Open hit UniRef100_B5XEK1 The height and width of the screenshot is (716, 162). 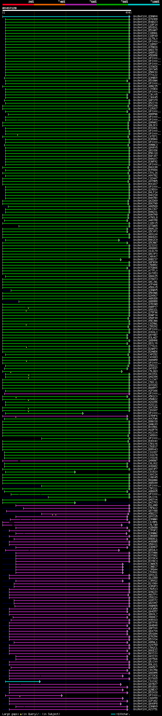(x=145, y=27)
